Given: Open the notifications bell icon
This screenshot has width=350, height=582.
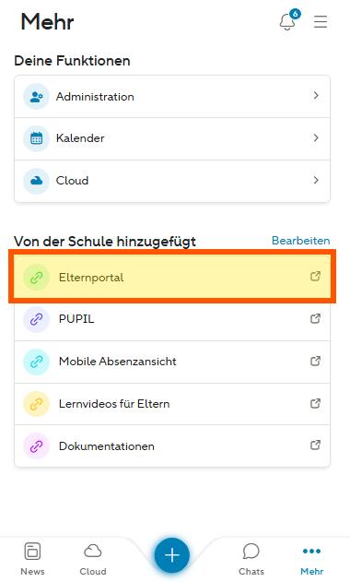Looking at the screenshot, I should click(x=288, y=21).
